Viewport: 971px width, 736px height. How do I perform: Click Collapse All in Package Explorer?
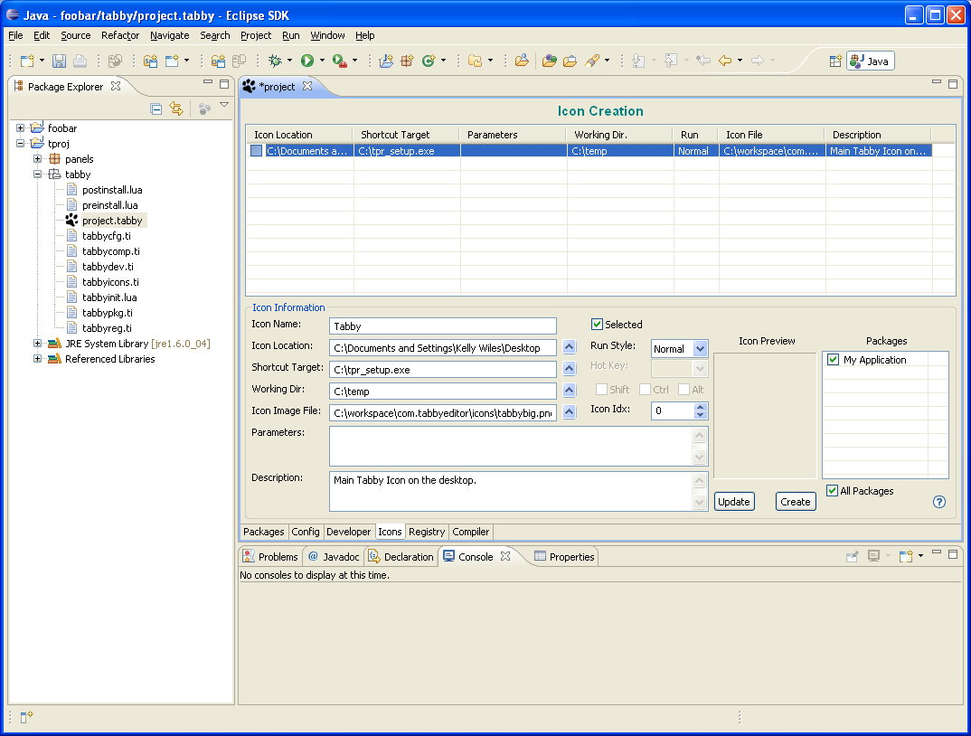click(x=156, y=109)
